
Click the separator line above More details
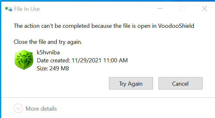pos(108,98)
